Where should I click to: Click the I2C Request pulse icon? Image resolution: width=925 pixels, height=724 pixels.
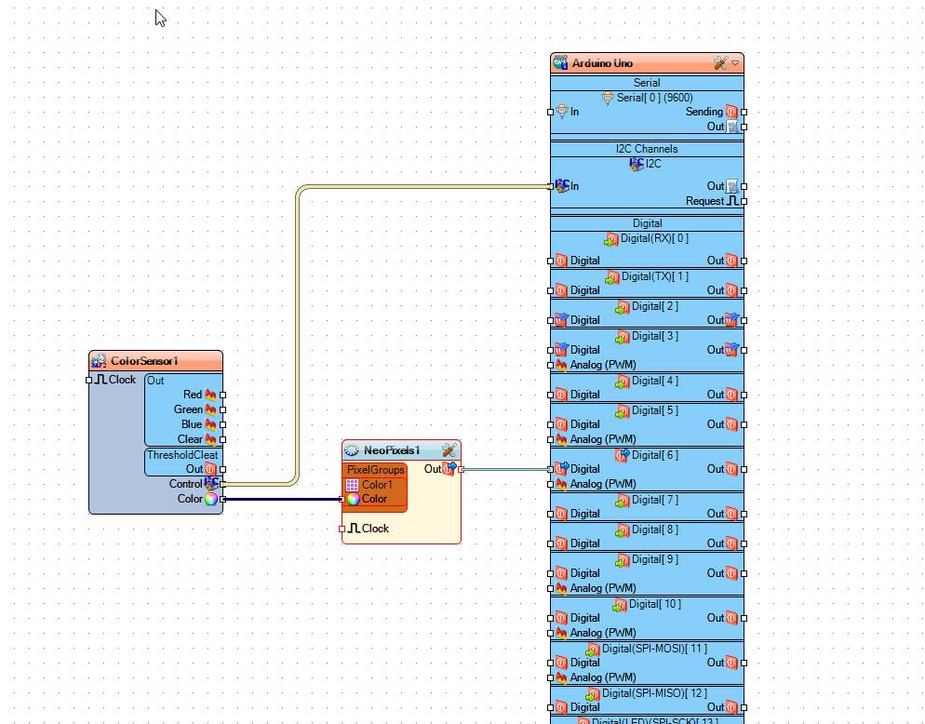(732, 201)
